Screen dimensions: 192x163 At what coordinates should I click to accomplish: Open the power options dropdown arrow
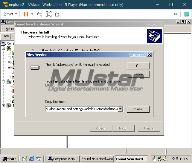coord(32,14)
